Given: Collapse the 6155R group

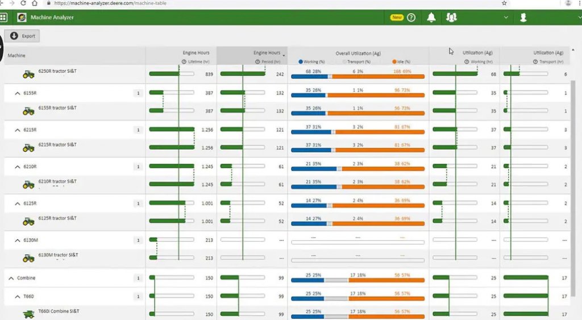Looking at the screenshot, I should (17, 93).
